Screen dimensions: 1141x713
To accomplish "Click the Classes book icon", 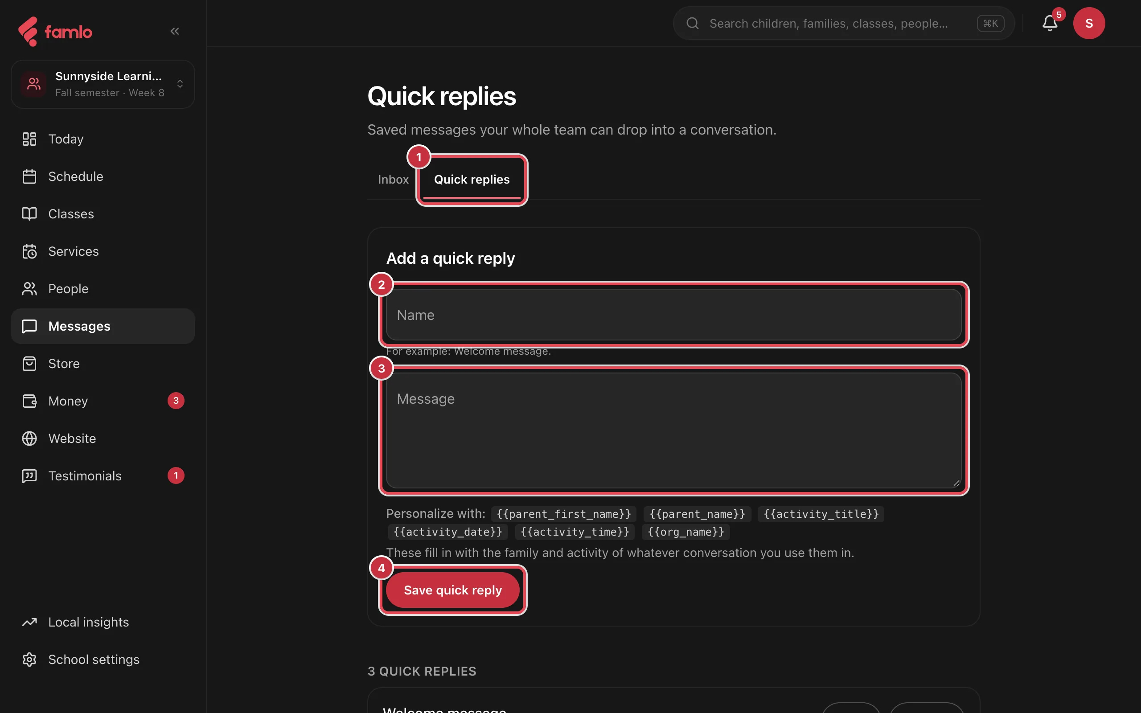I will (x=29, y=214).
